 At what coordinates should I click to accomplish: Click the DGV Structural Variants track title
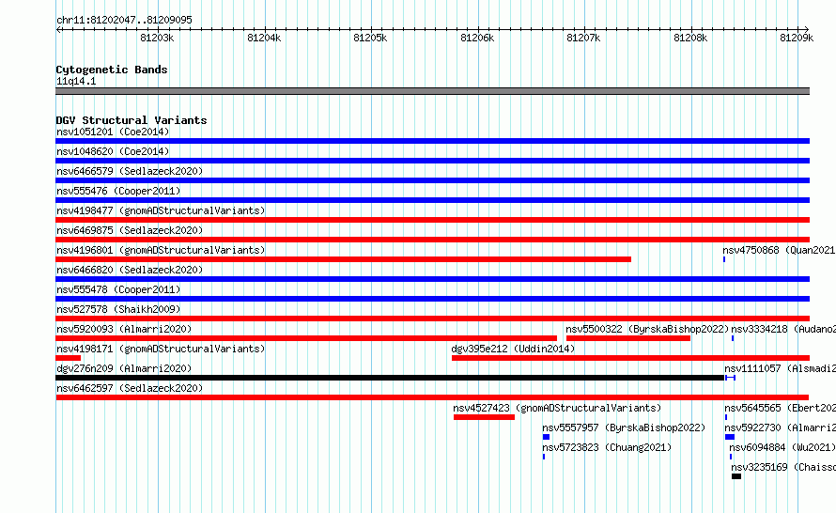(x=132, y=120)
